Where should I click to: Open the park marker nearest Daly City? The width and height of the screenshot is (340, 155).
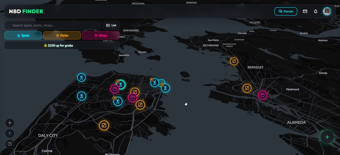[104, 125]
